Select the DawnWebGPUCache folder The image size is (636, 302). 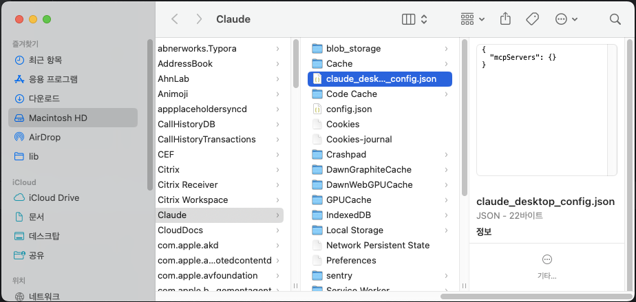(x=380, y=185)
